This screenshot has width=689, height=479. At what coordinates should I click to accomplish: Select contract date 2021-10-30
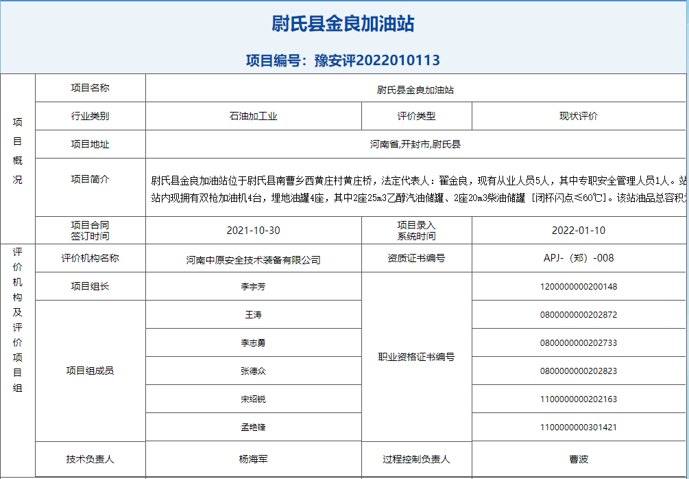click(x=254, y=231)
